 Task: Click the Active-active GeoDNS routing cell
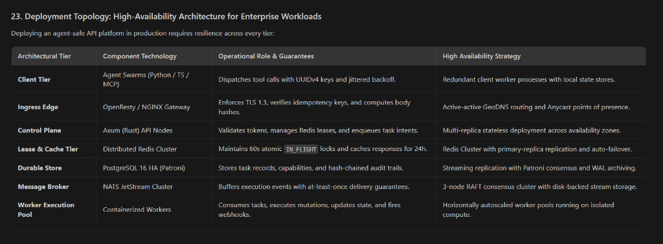tap(536, 107)
